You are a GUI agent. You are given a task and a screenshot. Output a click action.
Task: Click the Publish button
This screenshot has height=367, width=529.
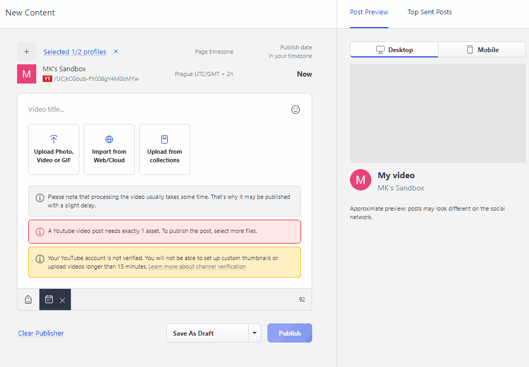[x=290, y=333]
